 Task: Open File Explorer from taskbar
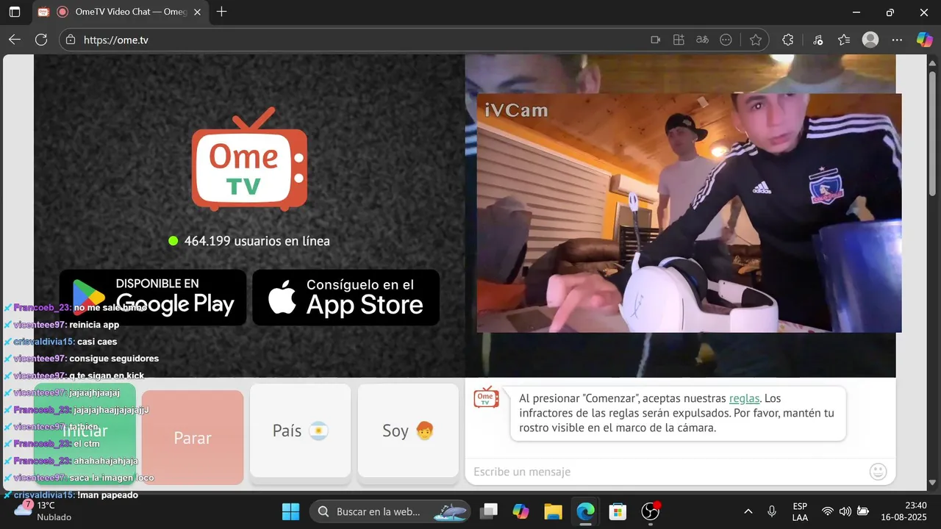[x=553, y=511]
